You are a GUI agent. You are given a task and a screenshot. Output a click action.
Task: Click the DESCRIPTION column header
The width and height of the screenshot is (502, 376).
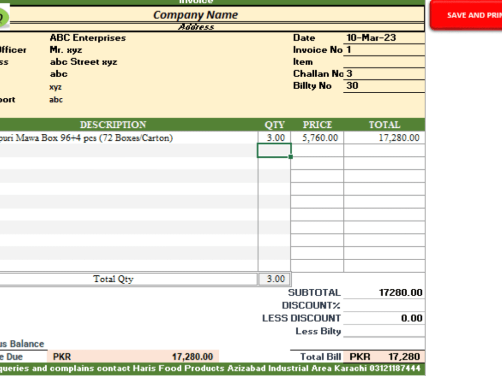click(113, 125)
